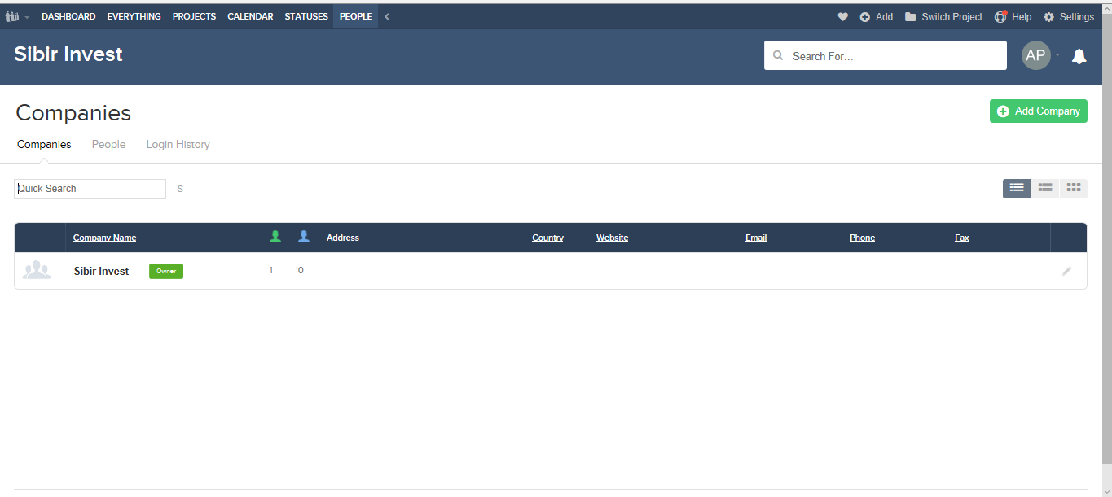
Task: Select the Companies tab
Action: point(44,144)
